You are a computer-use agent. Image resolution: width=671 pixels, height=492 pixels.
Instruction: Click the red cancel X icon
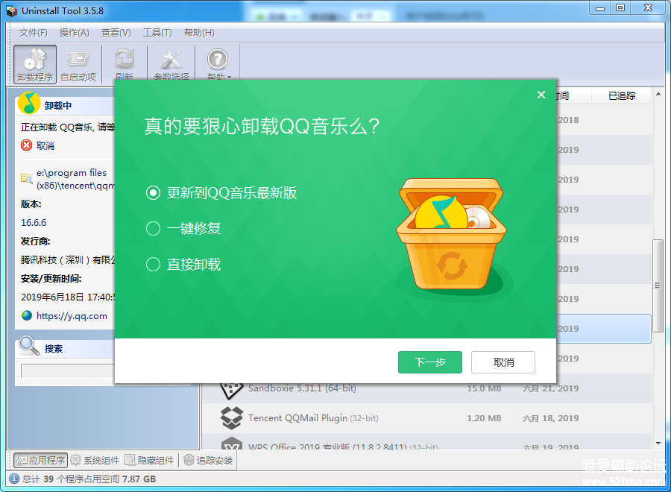pyautogui.click(x=27, y=145)
